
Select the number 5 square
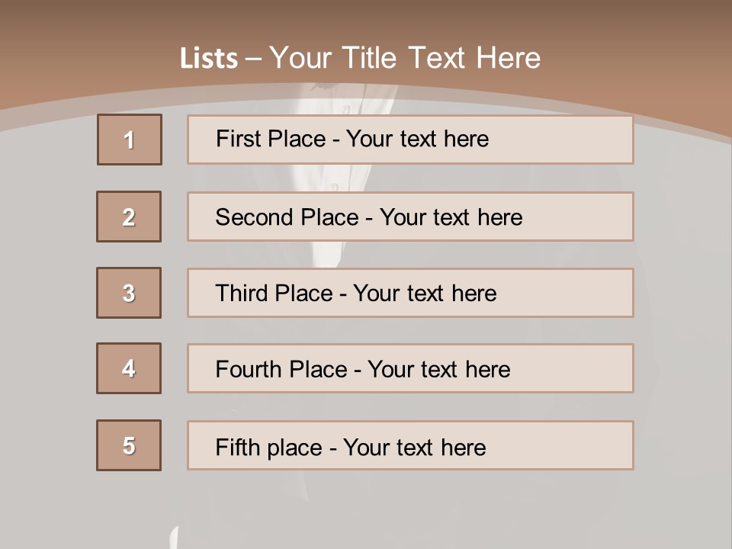129,445
